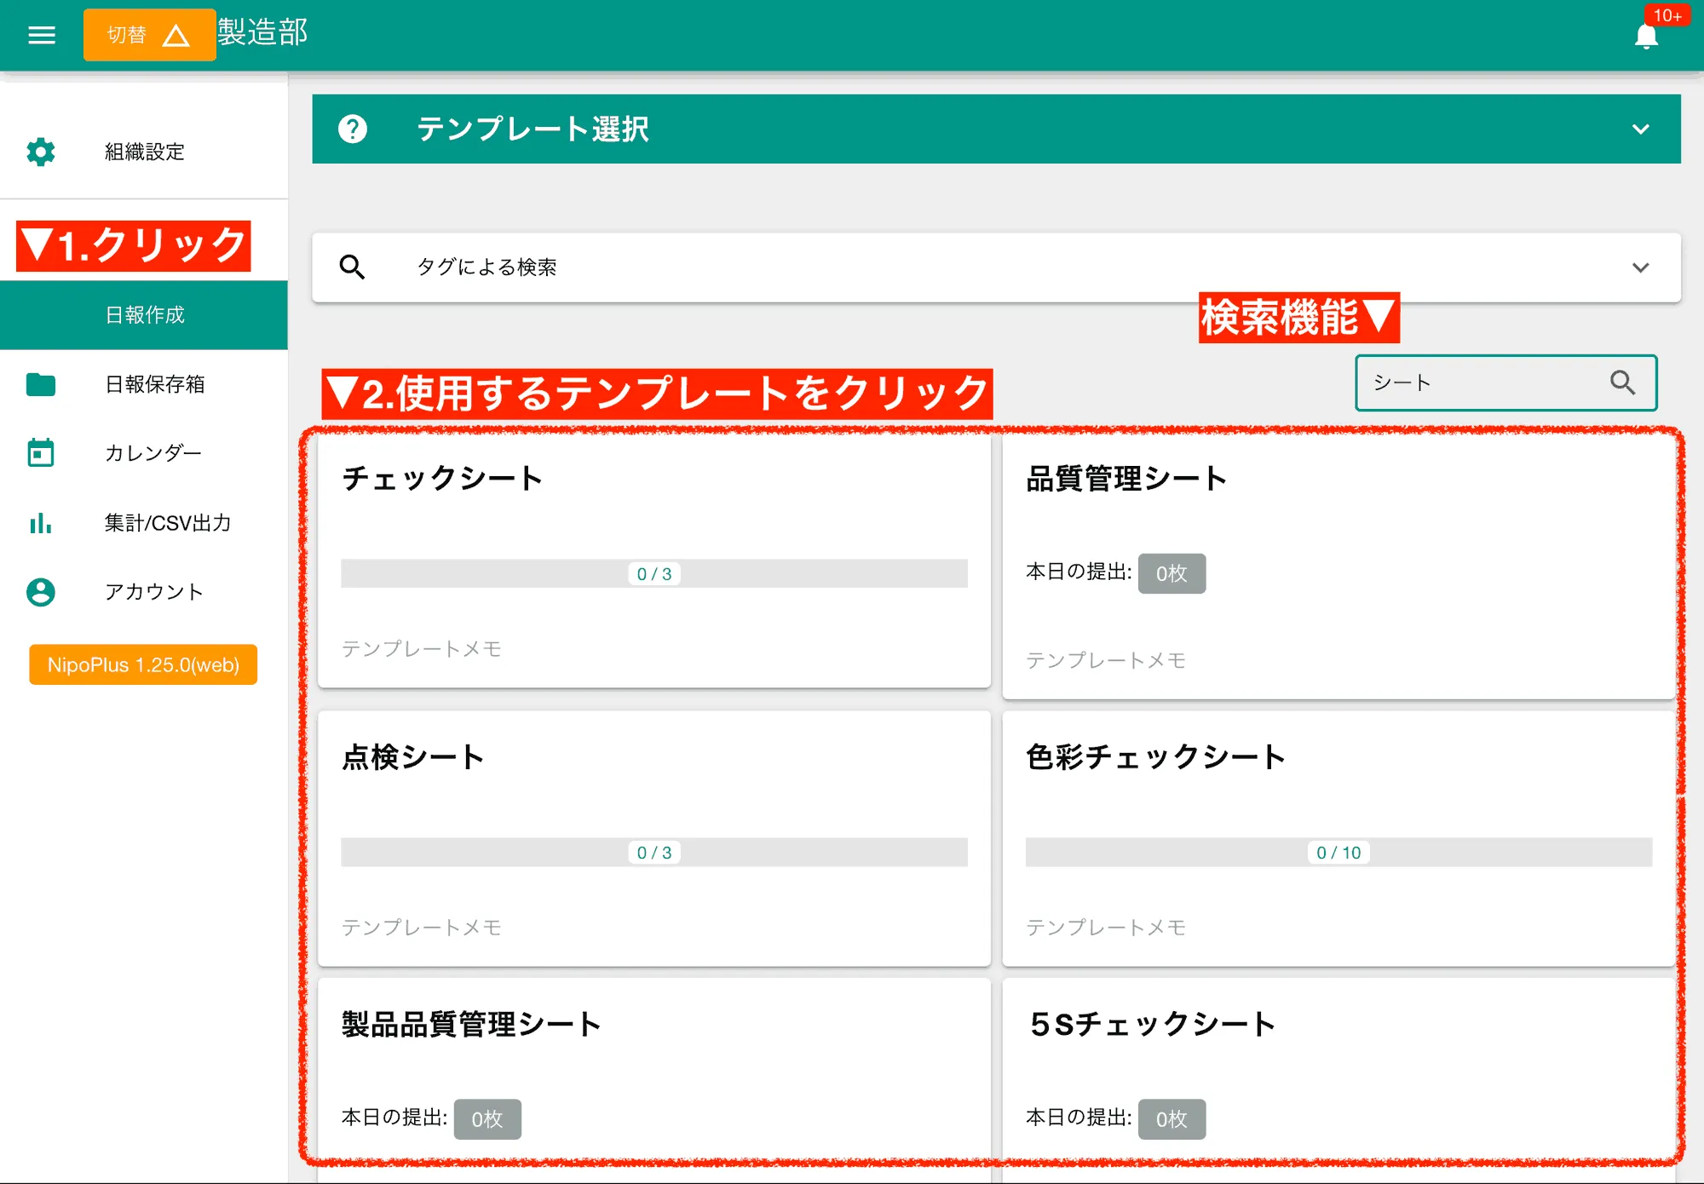Open カレンダー via the calendar icon

tap(39, 452)
